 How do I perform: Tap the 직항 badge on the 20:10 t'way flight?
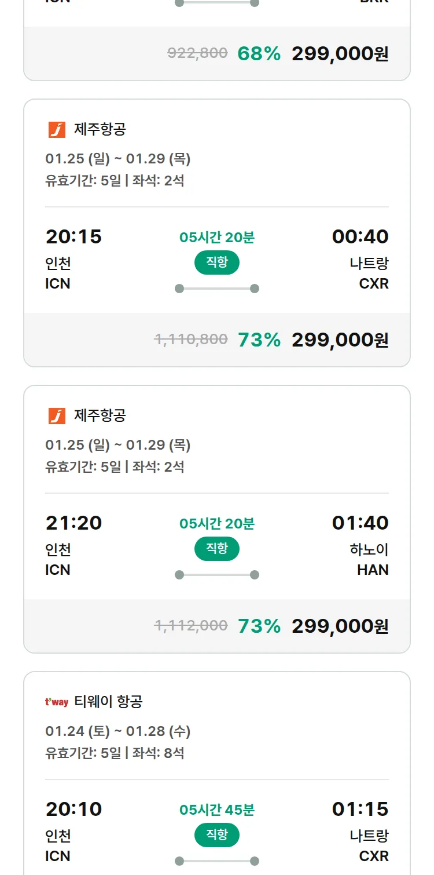click(217, 835)
